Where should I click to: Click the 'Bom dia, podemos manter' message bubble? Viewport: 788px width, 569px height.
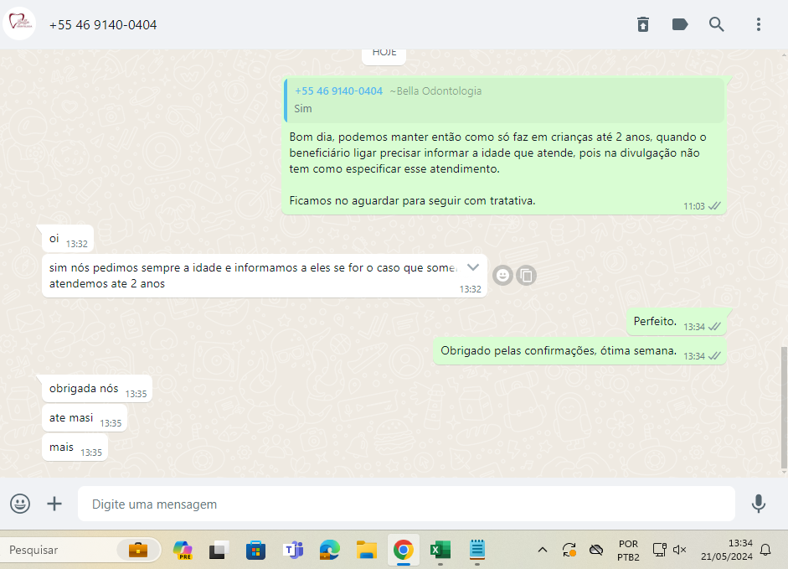pos(504,146)
